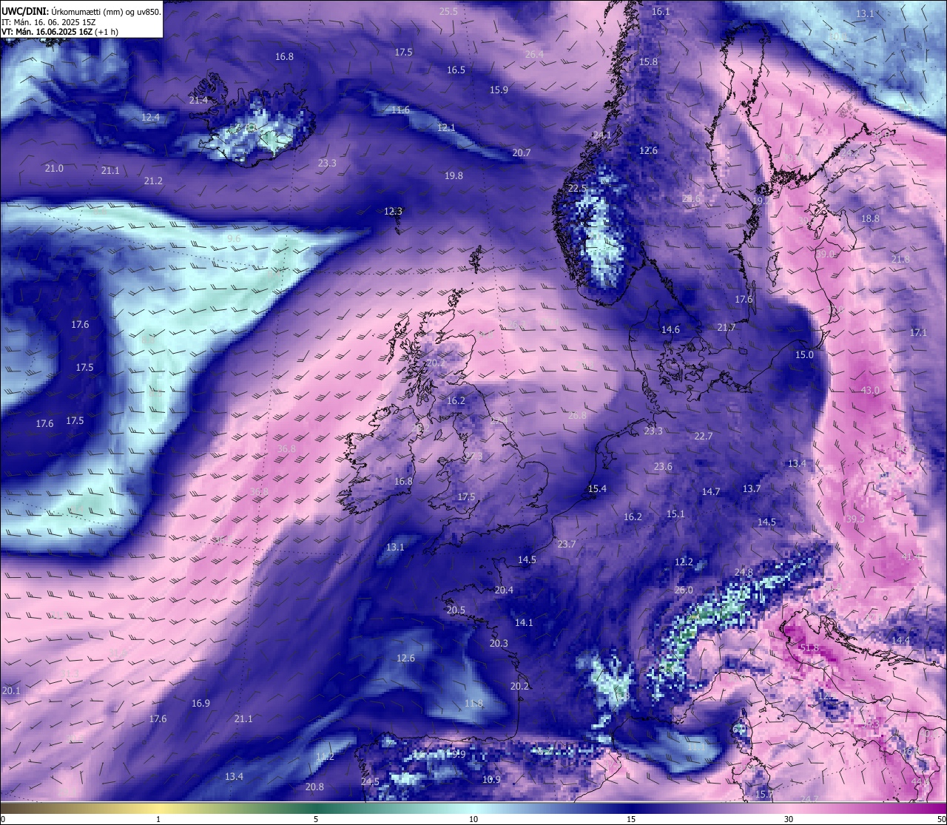Click the 17.1 value label

pyautogui.click(x=918, y=332)
